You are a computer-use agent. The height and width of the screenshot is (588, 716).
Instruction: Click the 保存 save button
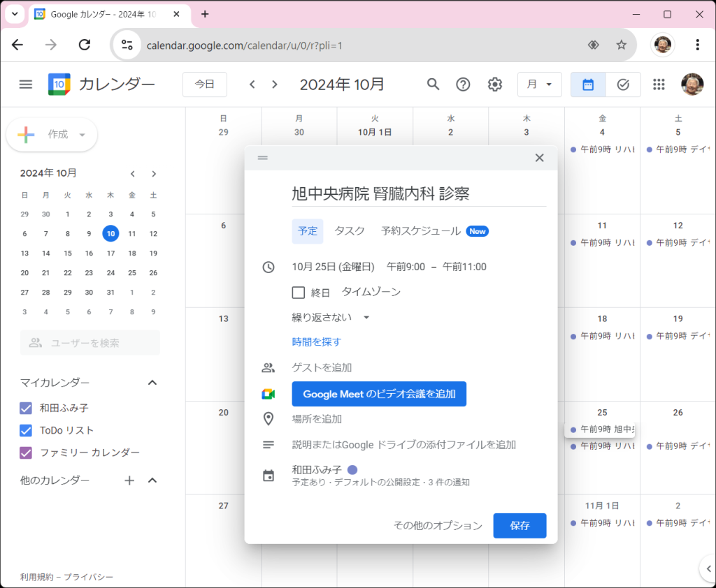520,526
